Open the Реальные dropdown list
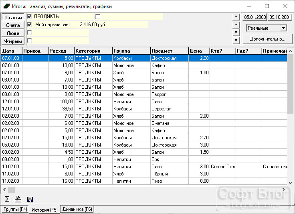 283,28
